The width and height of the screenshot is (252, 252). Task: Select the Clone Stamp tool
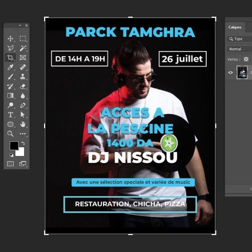tap(23, 77)
